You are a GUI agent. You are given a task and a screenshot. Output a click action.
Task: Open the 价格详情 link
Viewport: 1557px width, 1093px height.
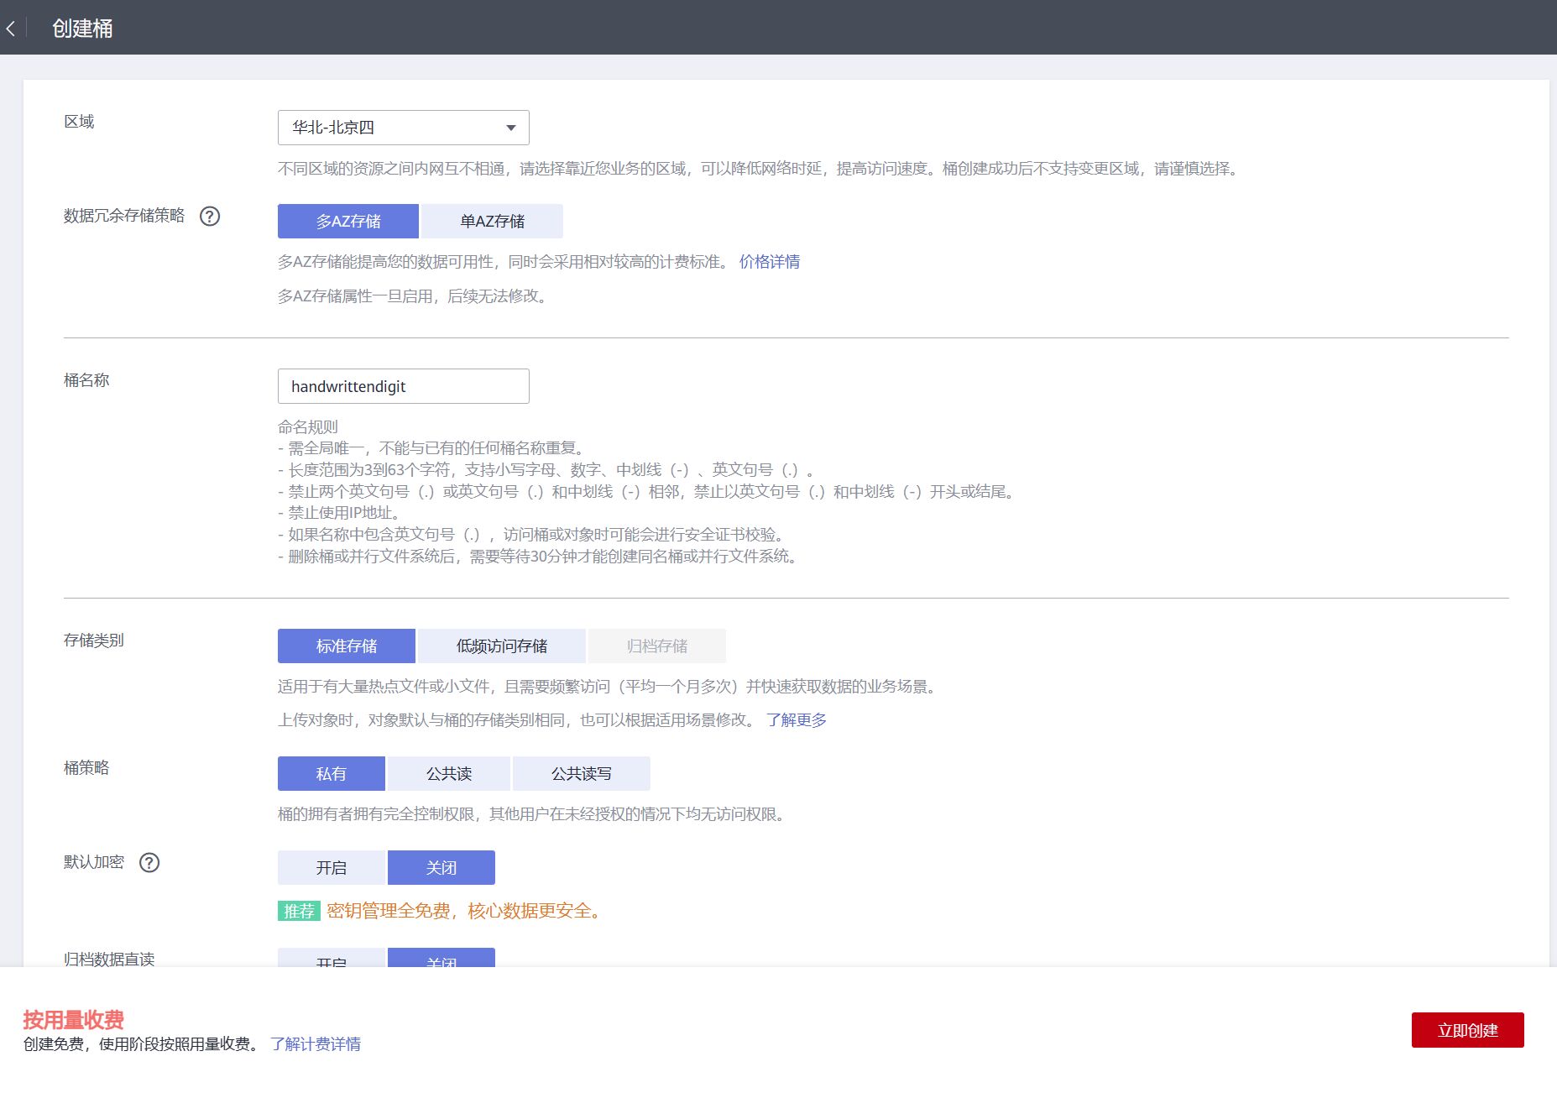pyautogui.click(x=770, y=262)
